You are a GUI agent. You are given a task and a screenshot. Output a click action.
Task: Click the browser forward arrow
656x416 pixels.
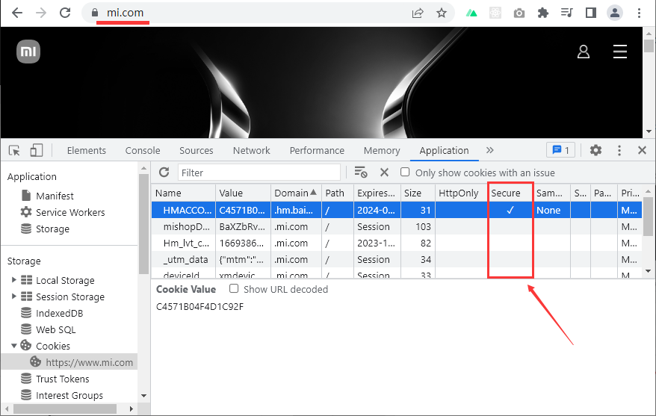(x=41, y=13)
